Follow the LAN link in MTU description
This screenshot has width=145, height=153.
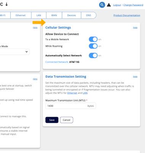point(85,93)
